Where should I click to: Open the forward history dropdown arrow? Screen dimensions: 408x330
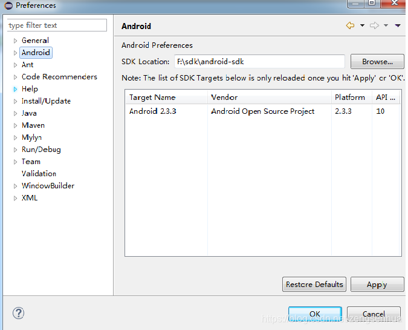[386, 25]
